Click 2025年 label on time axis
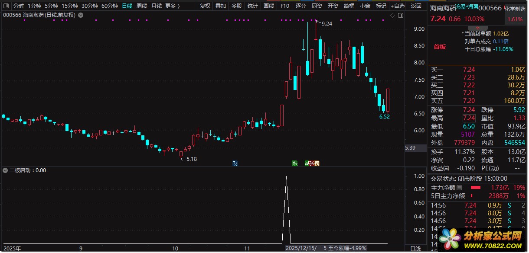 [12, 249]
